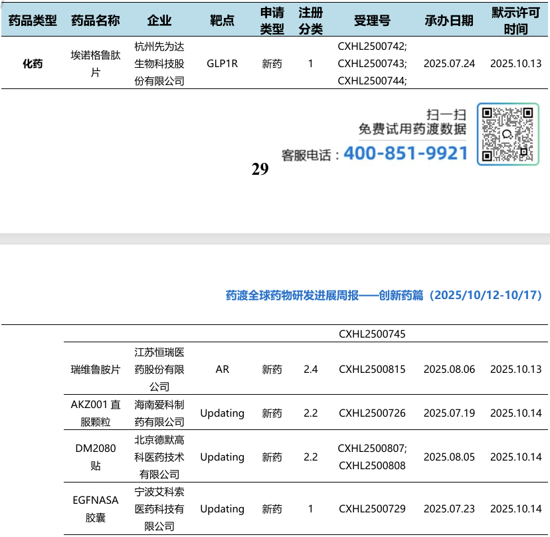Select the 药品类型 column header
The height and width of the screenshot is (537, 550).
tap(33, 21)
